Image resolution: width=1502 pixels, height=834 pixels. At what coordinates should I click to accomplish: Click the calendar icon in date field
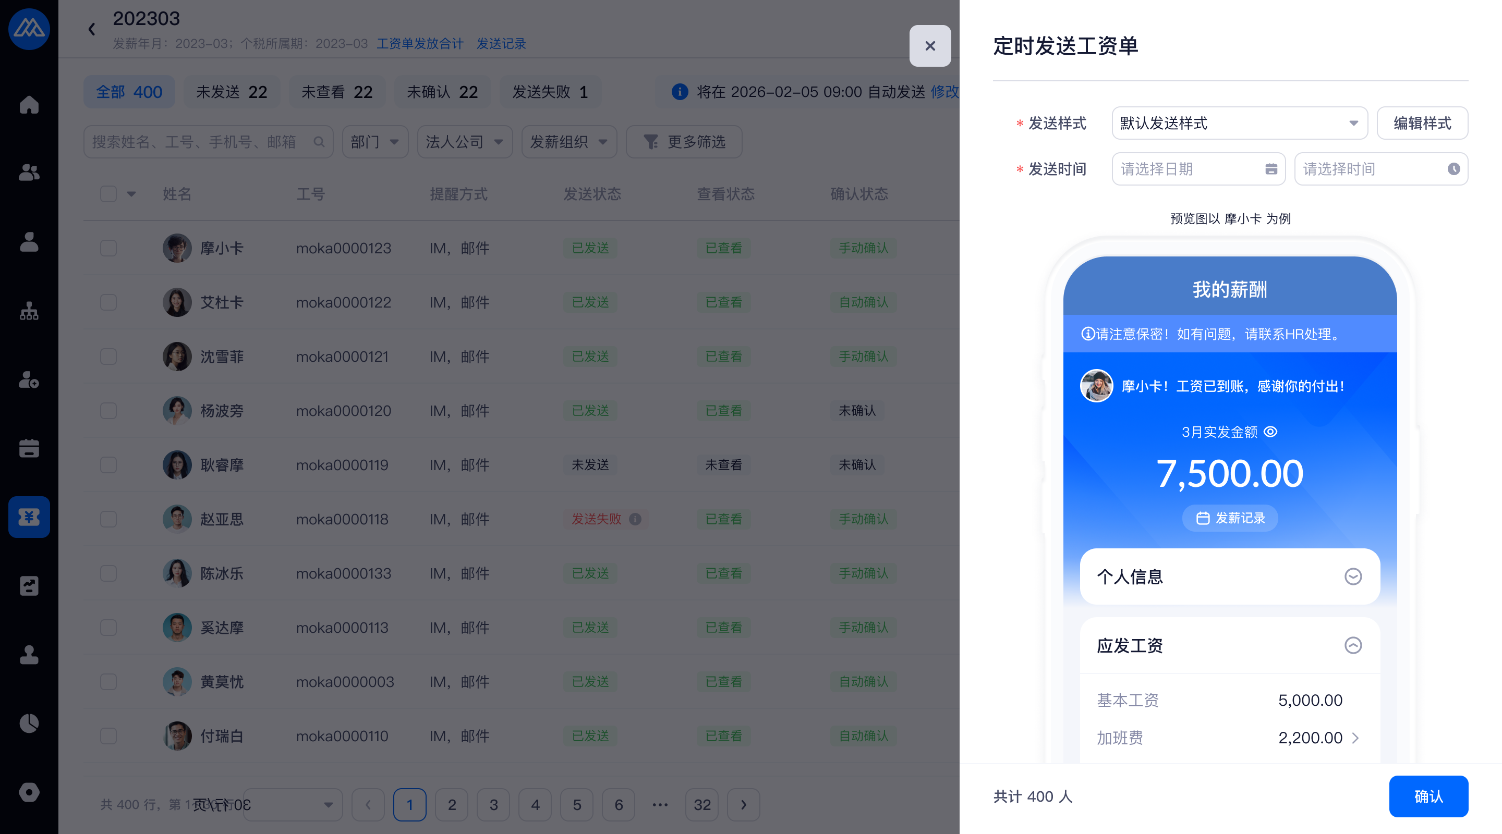[x=1271, y=169]
